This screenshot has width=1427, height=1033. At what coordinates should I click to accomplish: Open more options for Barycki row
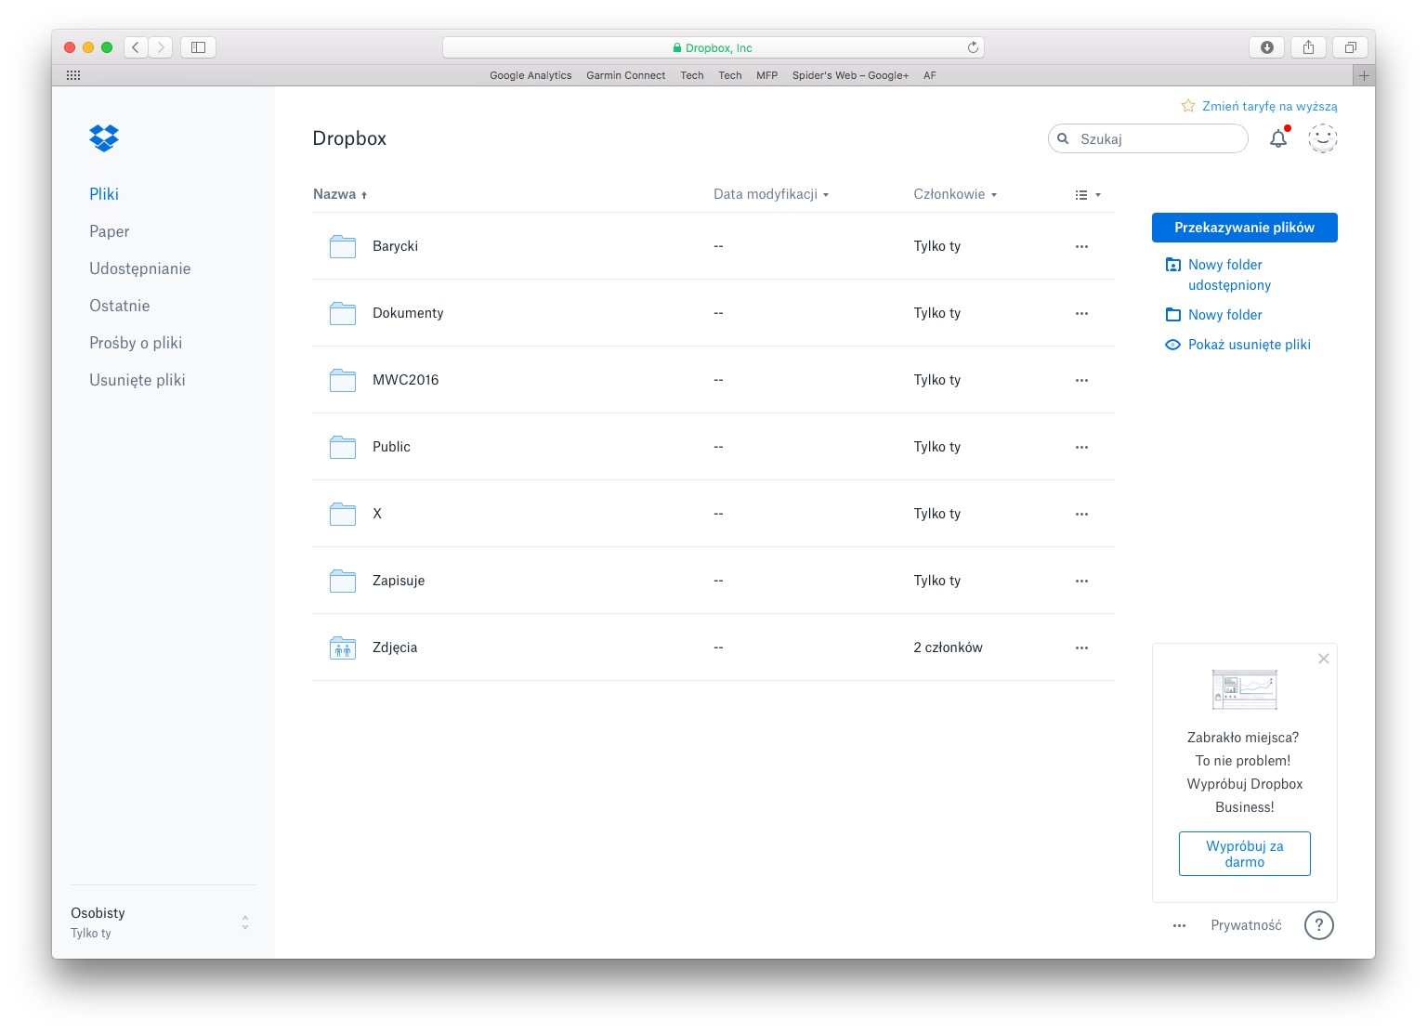tap(1081, 246)
